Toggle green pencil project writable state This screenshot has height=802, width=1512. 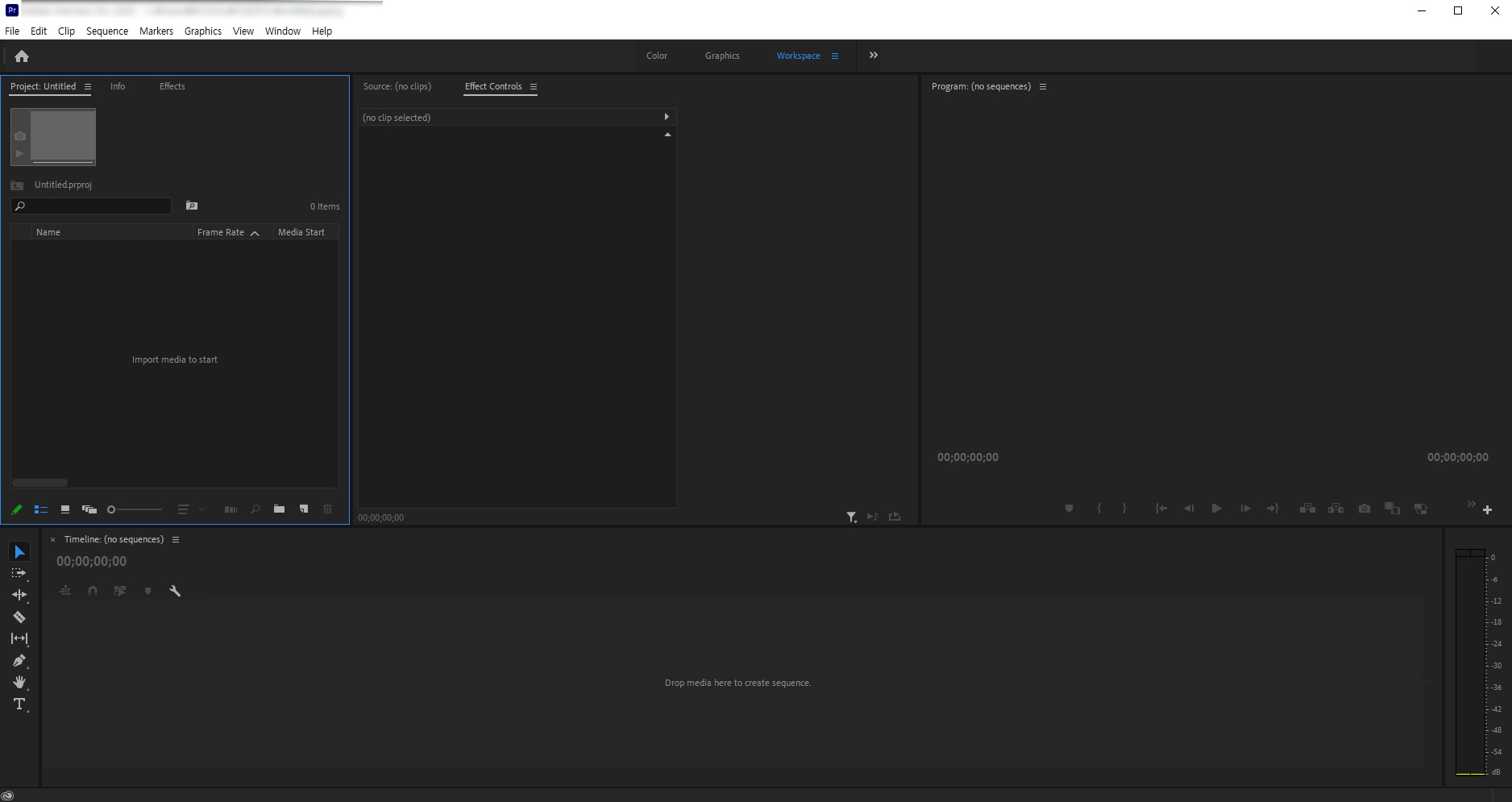point(17,509)
